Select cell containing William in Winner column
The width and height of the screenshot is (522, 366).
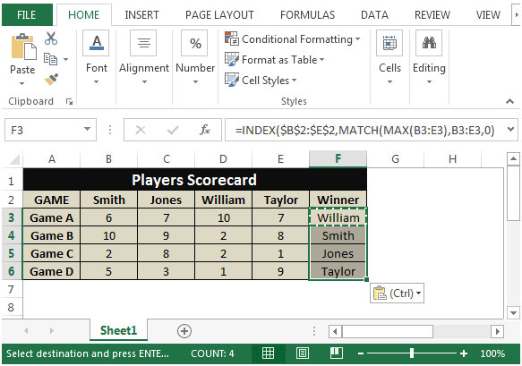click(x=338, y=217)
